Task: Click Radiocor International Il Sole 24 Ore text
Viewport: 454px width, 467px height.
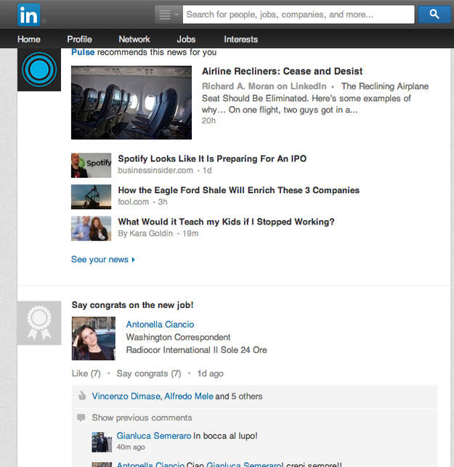Action: [197, 350]
